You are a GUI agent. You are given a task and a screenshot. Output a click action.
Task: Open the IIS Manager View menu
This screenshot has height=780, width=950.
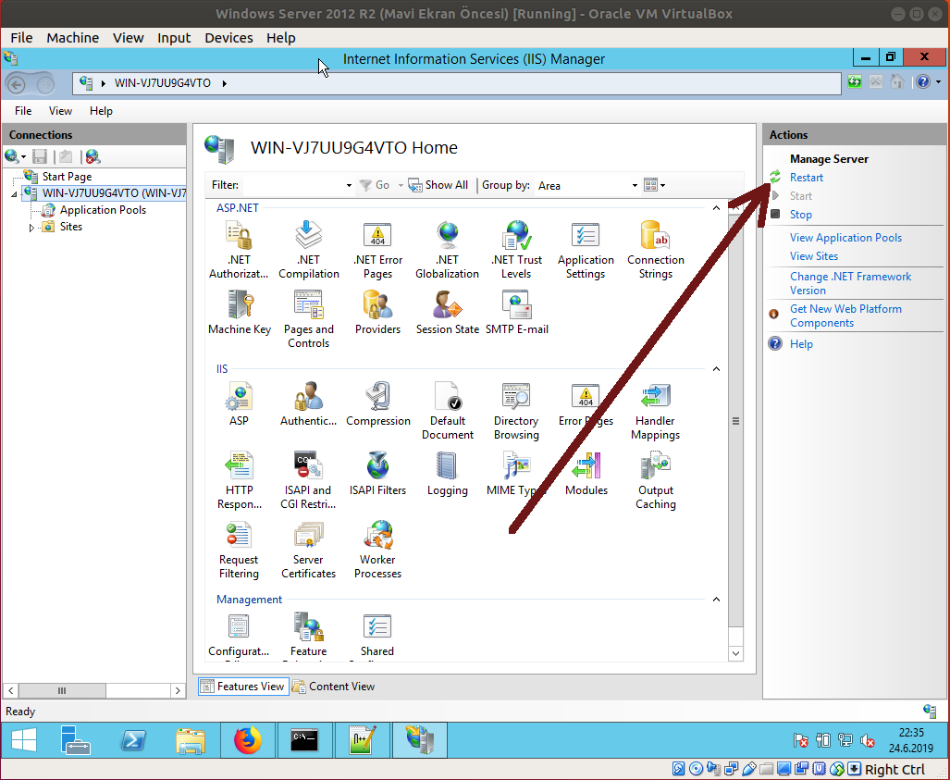point(60,111)
